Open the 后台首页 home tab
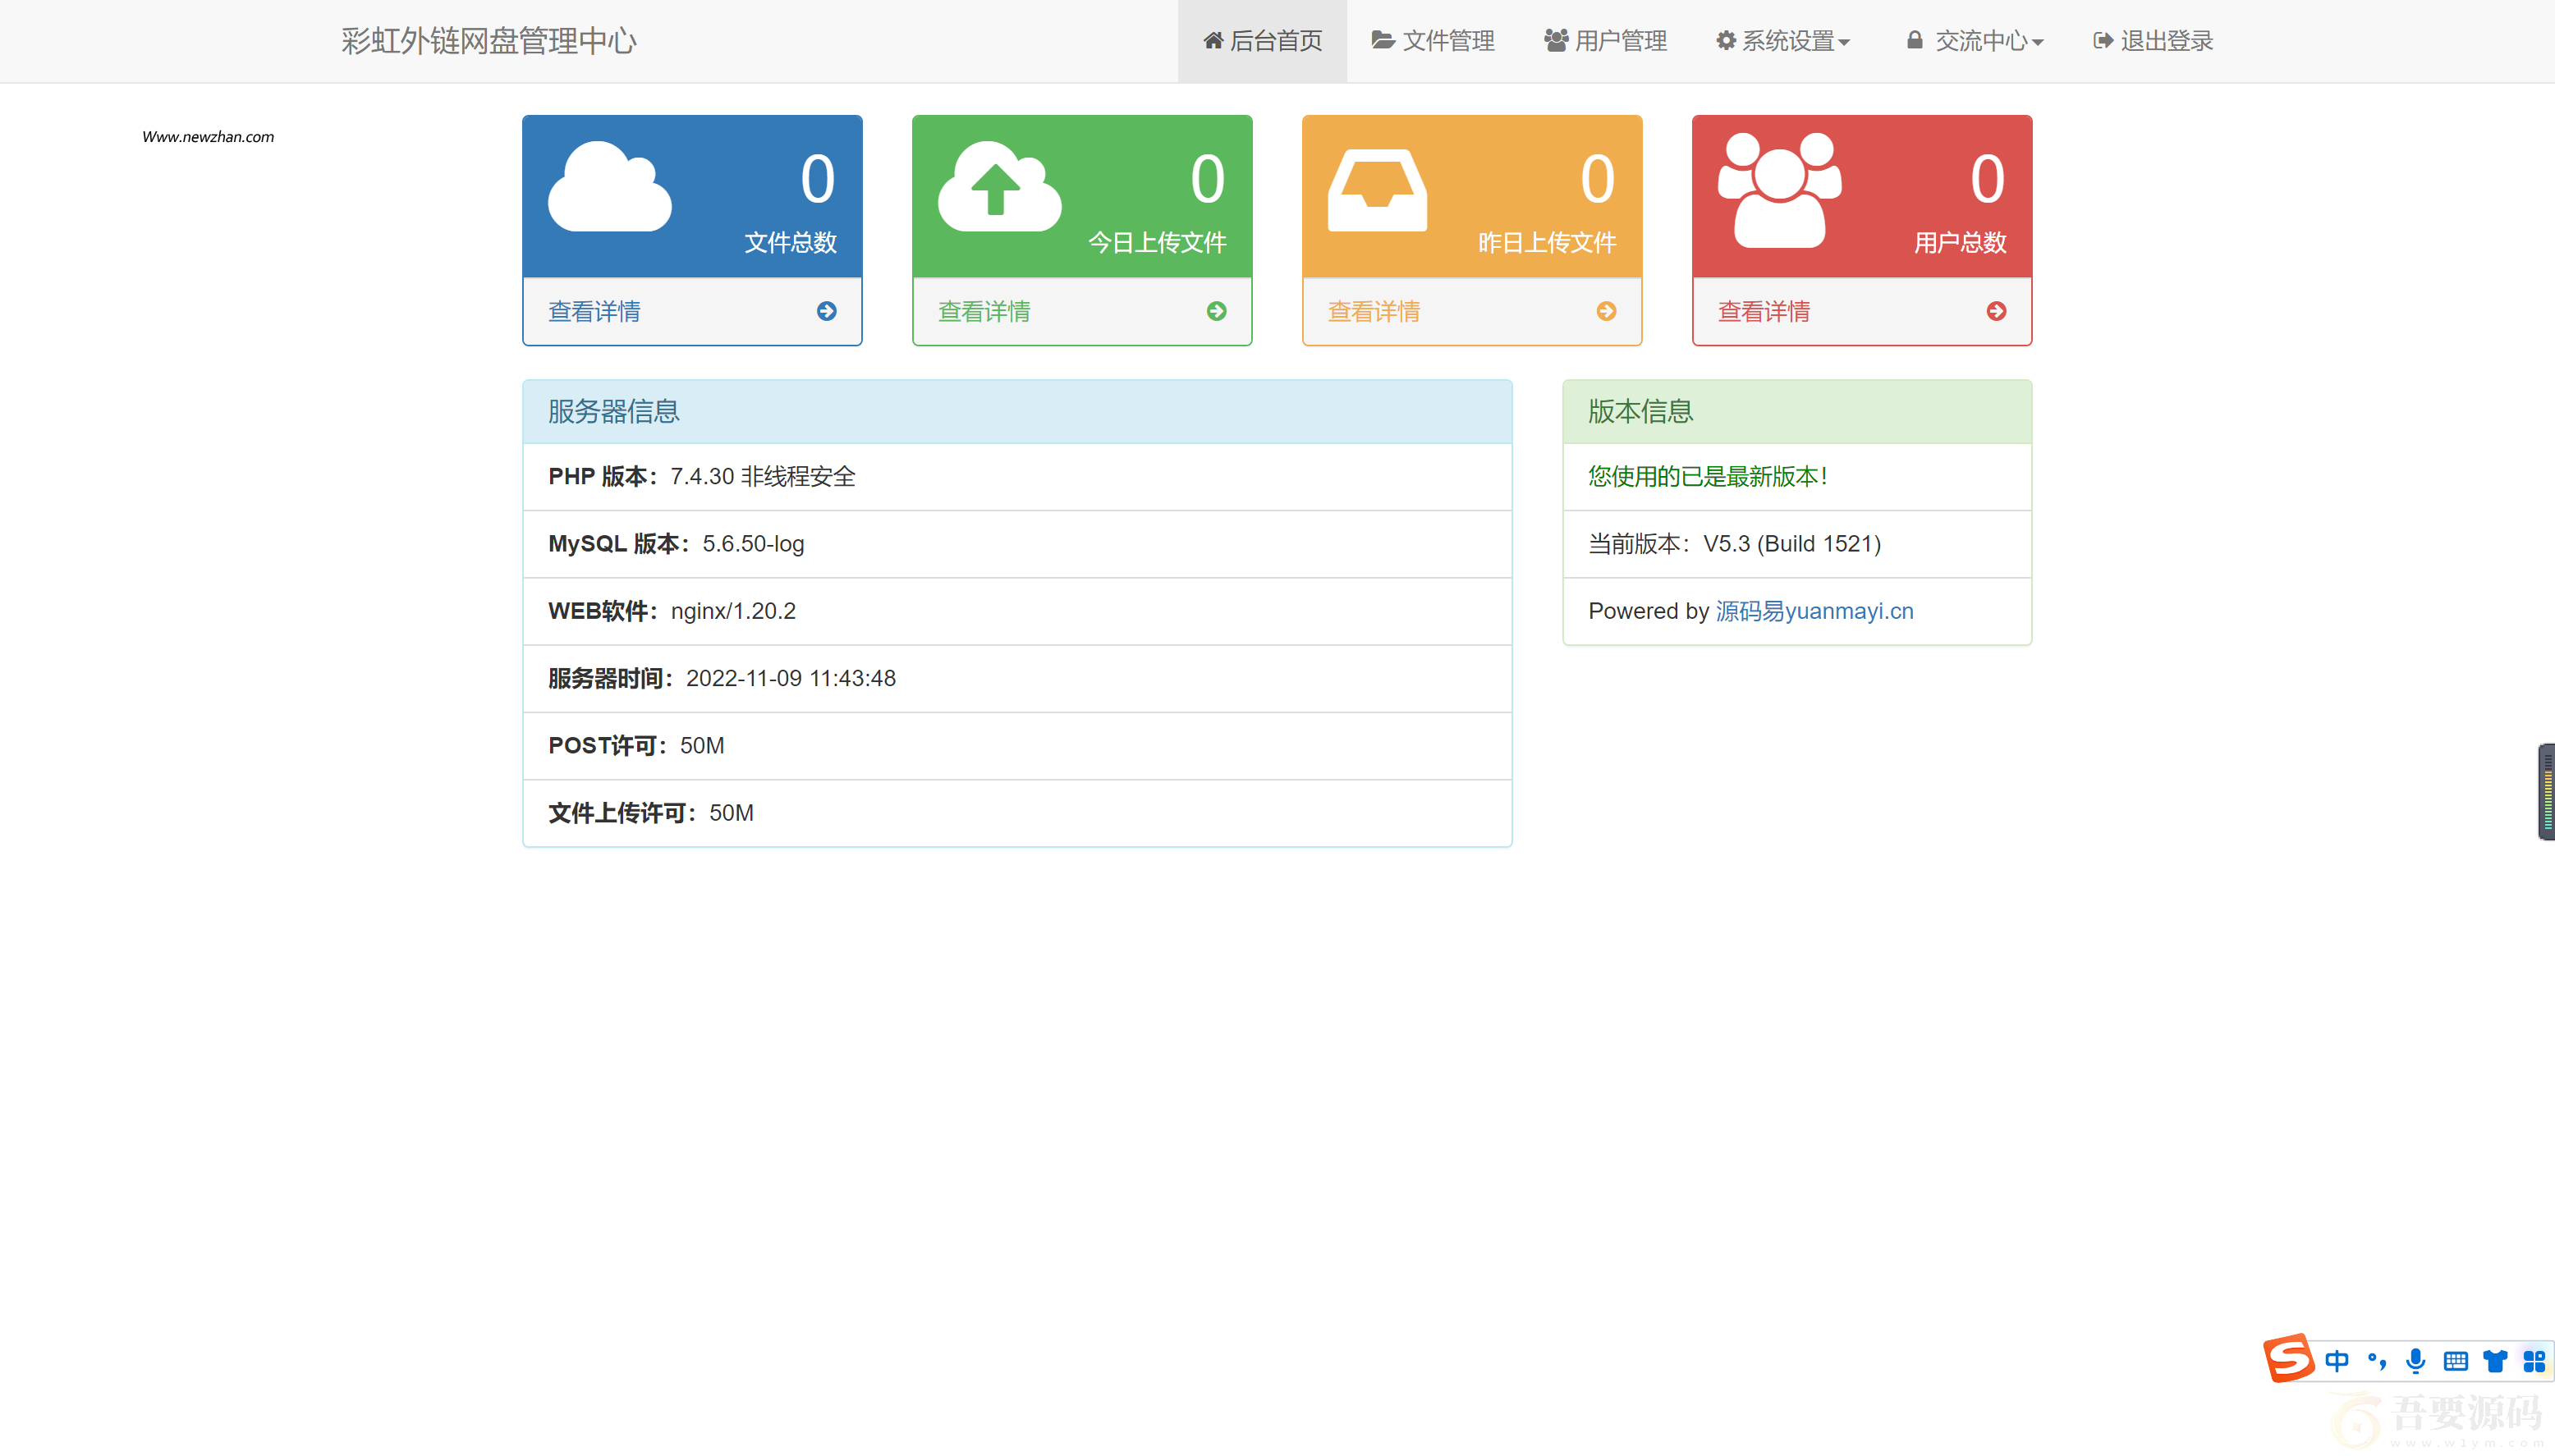 1262,41
